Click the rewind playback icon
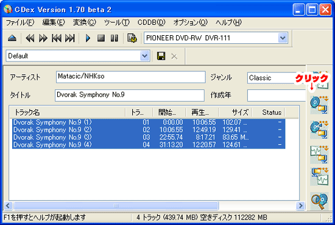The width and height of the screenshot is (335, 225). pos(30,38)
